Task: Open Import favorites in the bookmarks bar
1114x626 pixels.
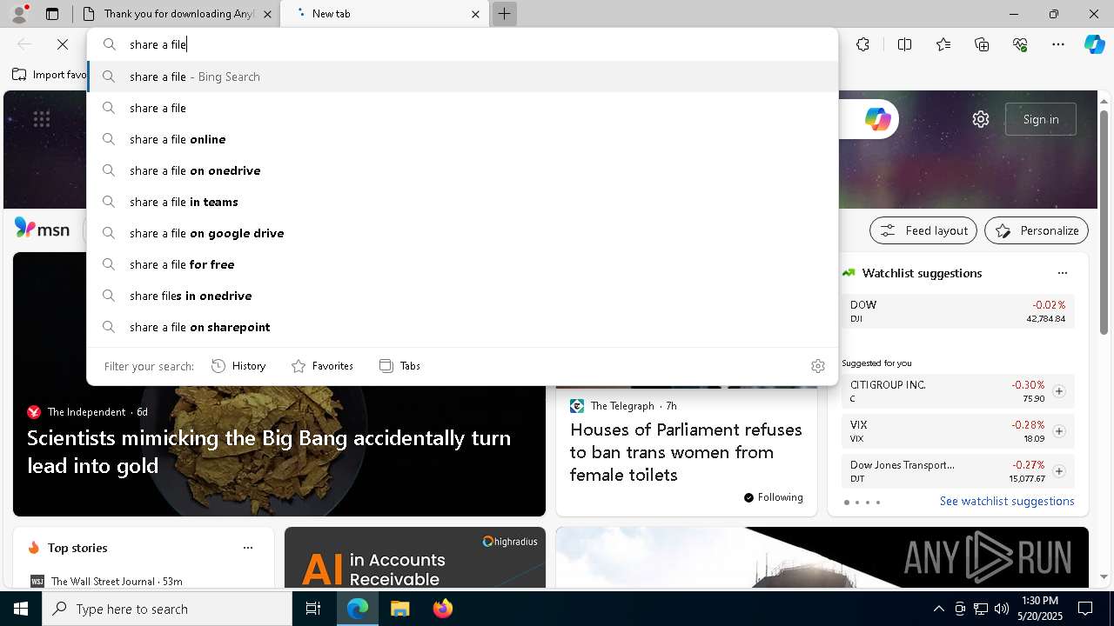Action: tap(49, 75)
